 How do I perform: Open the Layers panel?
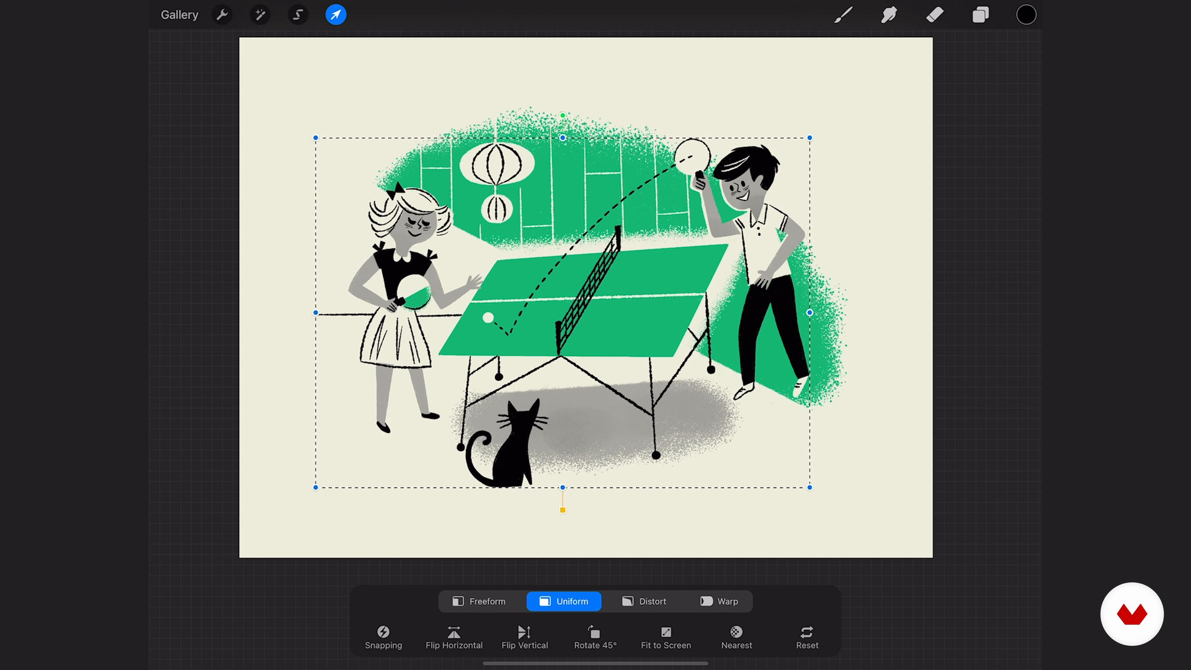click(981, 15)
